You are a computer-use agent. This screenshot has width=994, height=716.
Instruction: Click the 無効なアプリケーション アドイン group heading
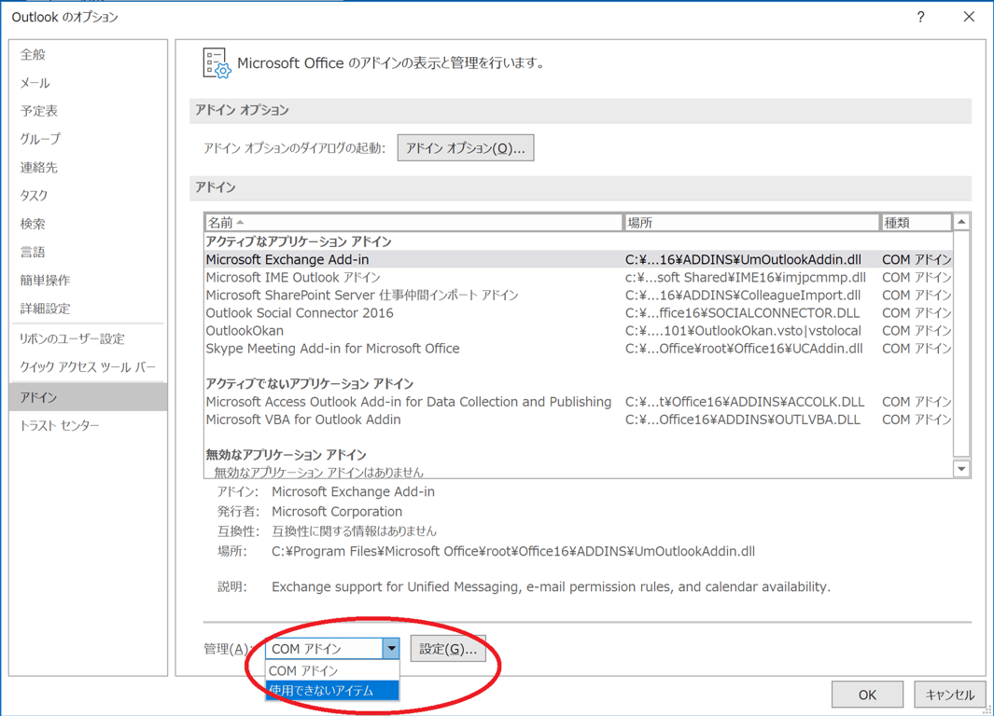click(286, 455)
